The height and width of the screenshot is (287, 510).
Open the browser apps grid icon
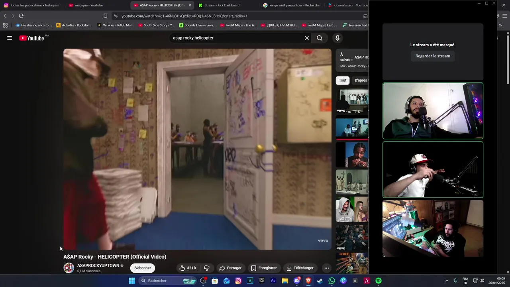point(5,25)
